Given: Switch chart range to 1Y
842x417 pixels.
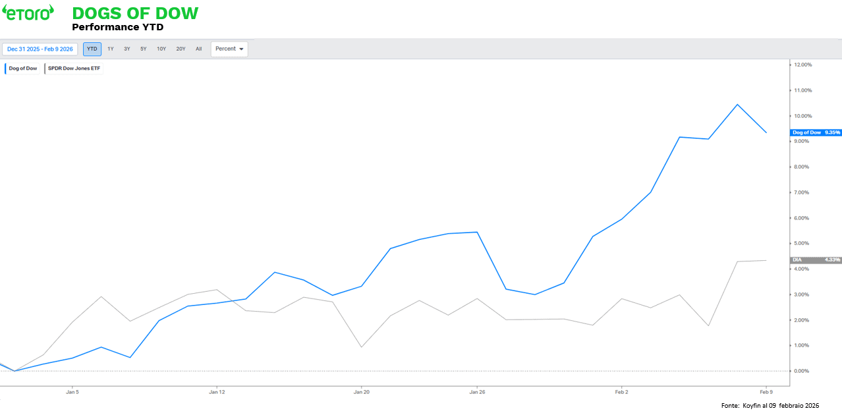Looking at the screenshot, I should pos(111,49).
